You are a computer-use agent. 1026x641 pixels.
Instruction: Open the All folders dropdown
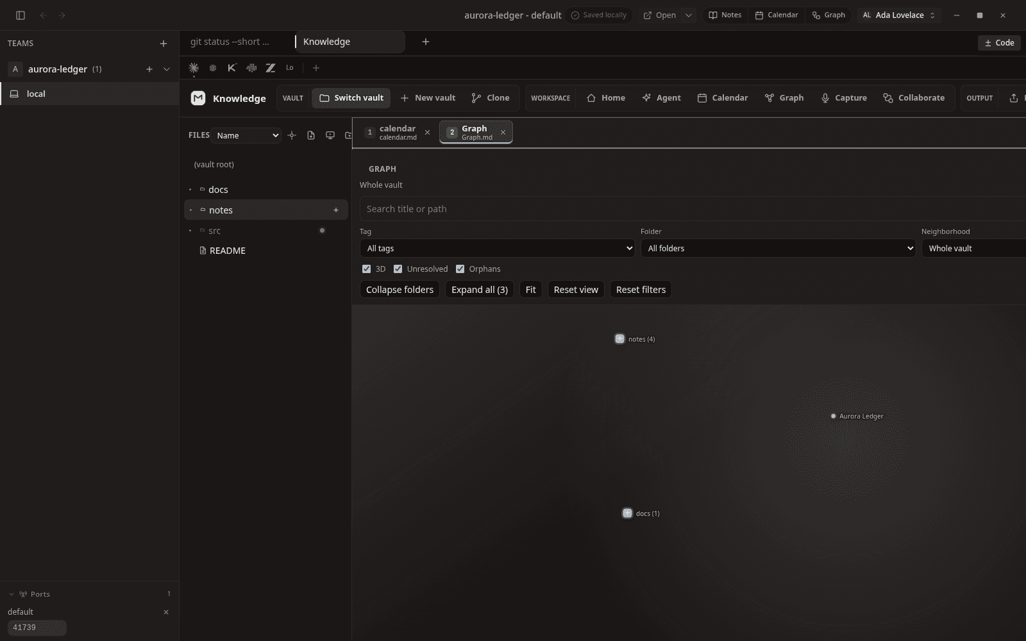click(778, 249)
